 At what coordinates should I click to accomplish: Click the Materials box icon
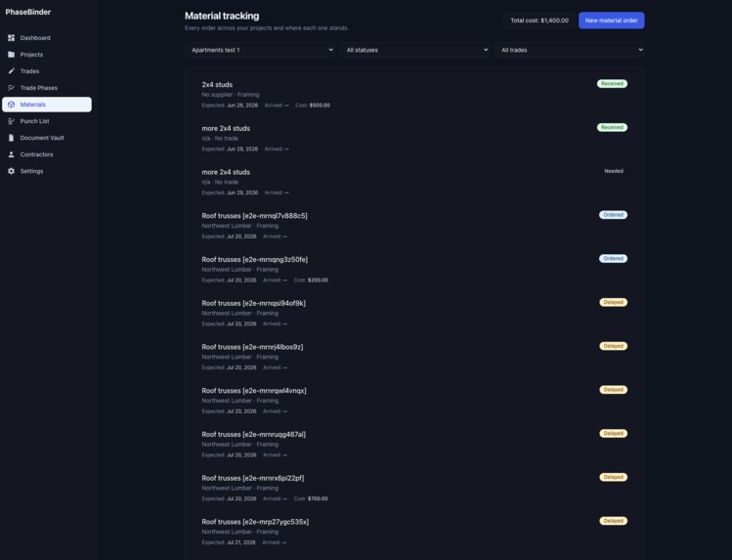point(11,105)
